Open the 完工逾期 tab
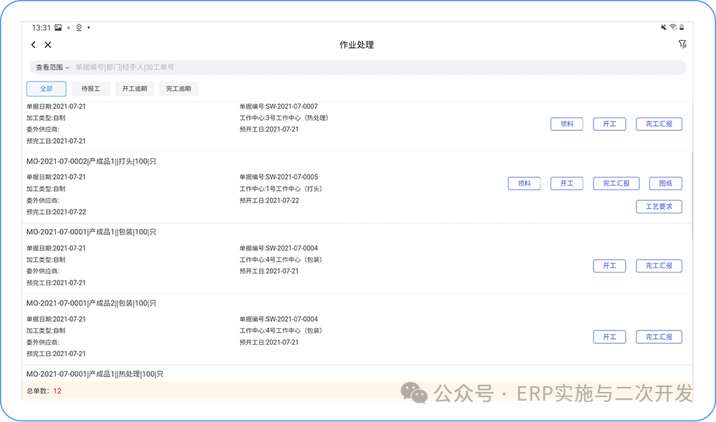The height and width of the screenshot is (422, 716). click(x=178, y=89)
